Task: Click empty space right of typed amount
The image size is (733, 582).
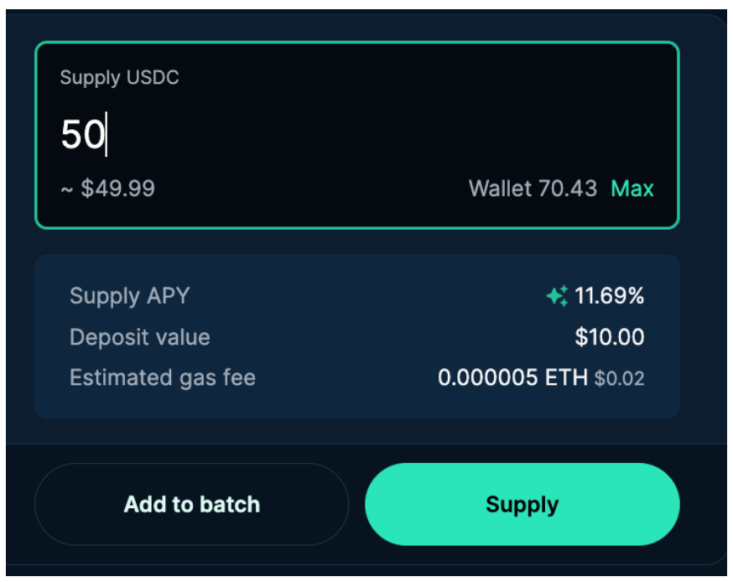Action: coord(377,135)
